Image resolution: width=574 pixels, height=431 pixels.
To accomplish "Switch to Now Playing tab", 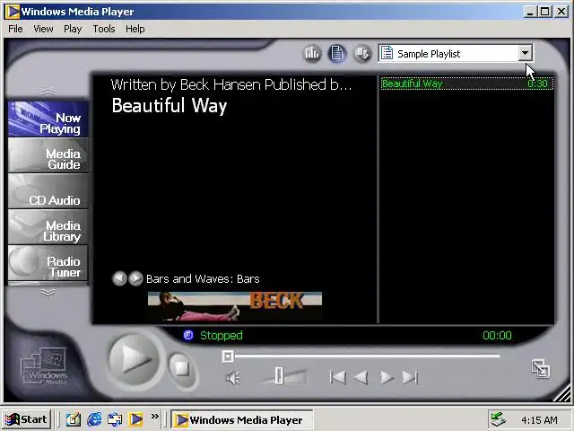I will coord(48,119).
